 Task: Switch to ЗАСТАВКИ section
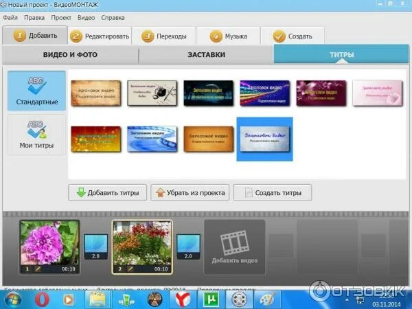206,55
